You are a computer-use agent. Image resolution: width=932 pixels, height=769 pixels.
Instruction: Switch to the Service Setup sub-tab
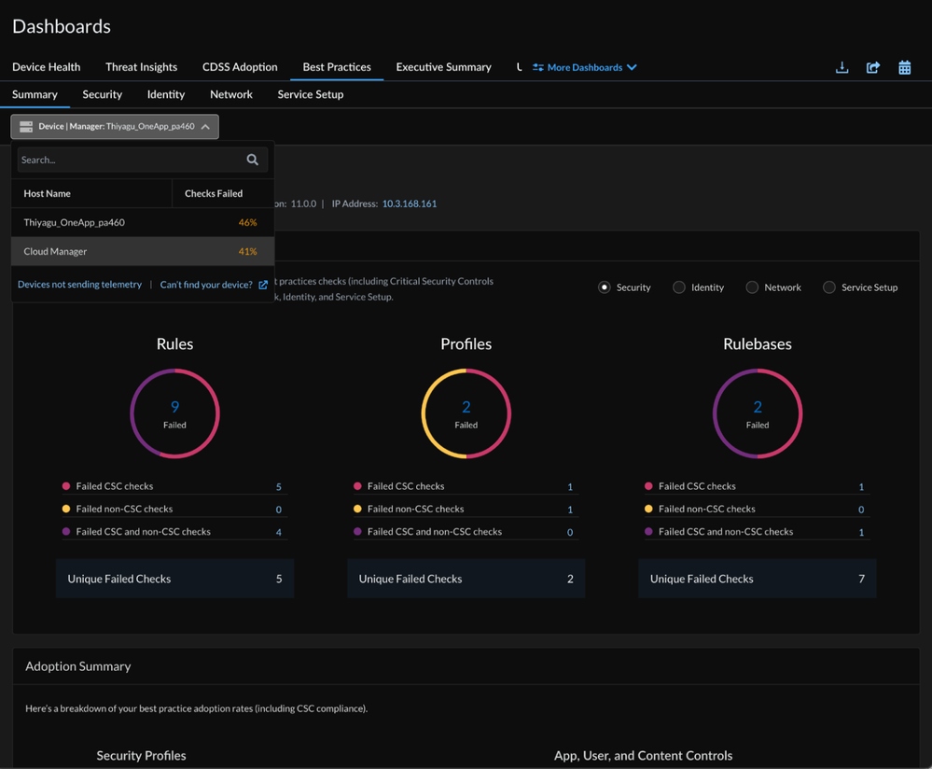310,94
